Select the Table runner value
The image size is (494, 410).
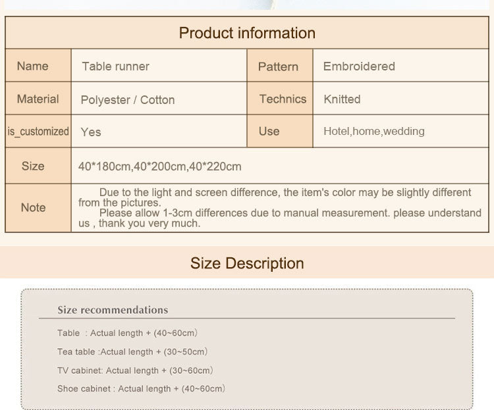[x=116, y=66]
